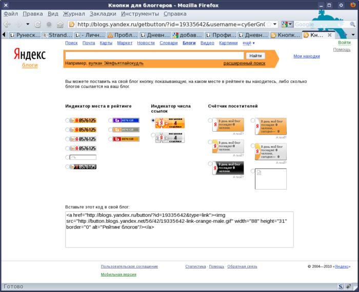Image resolution: width=359 pixels, height=292 pixels.
Task: Click the blue 8576125 rating badge
Action: click(x=126, y=120)
